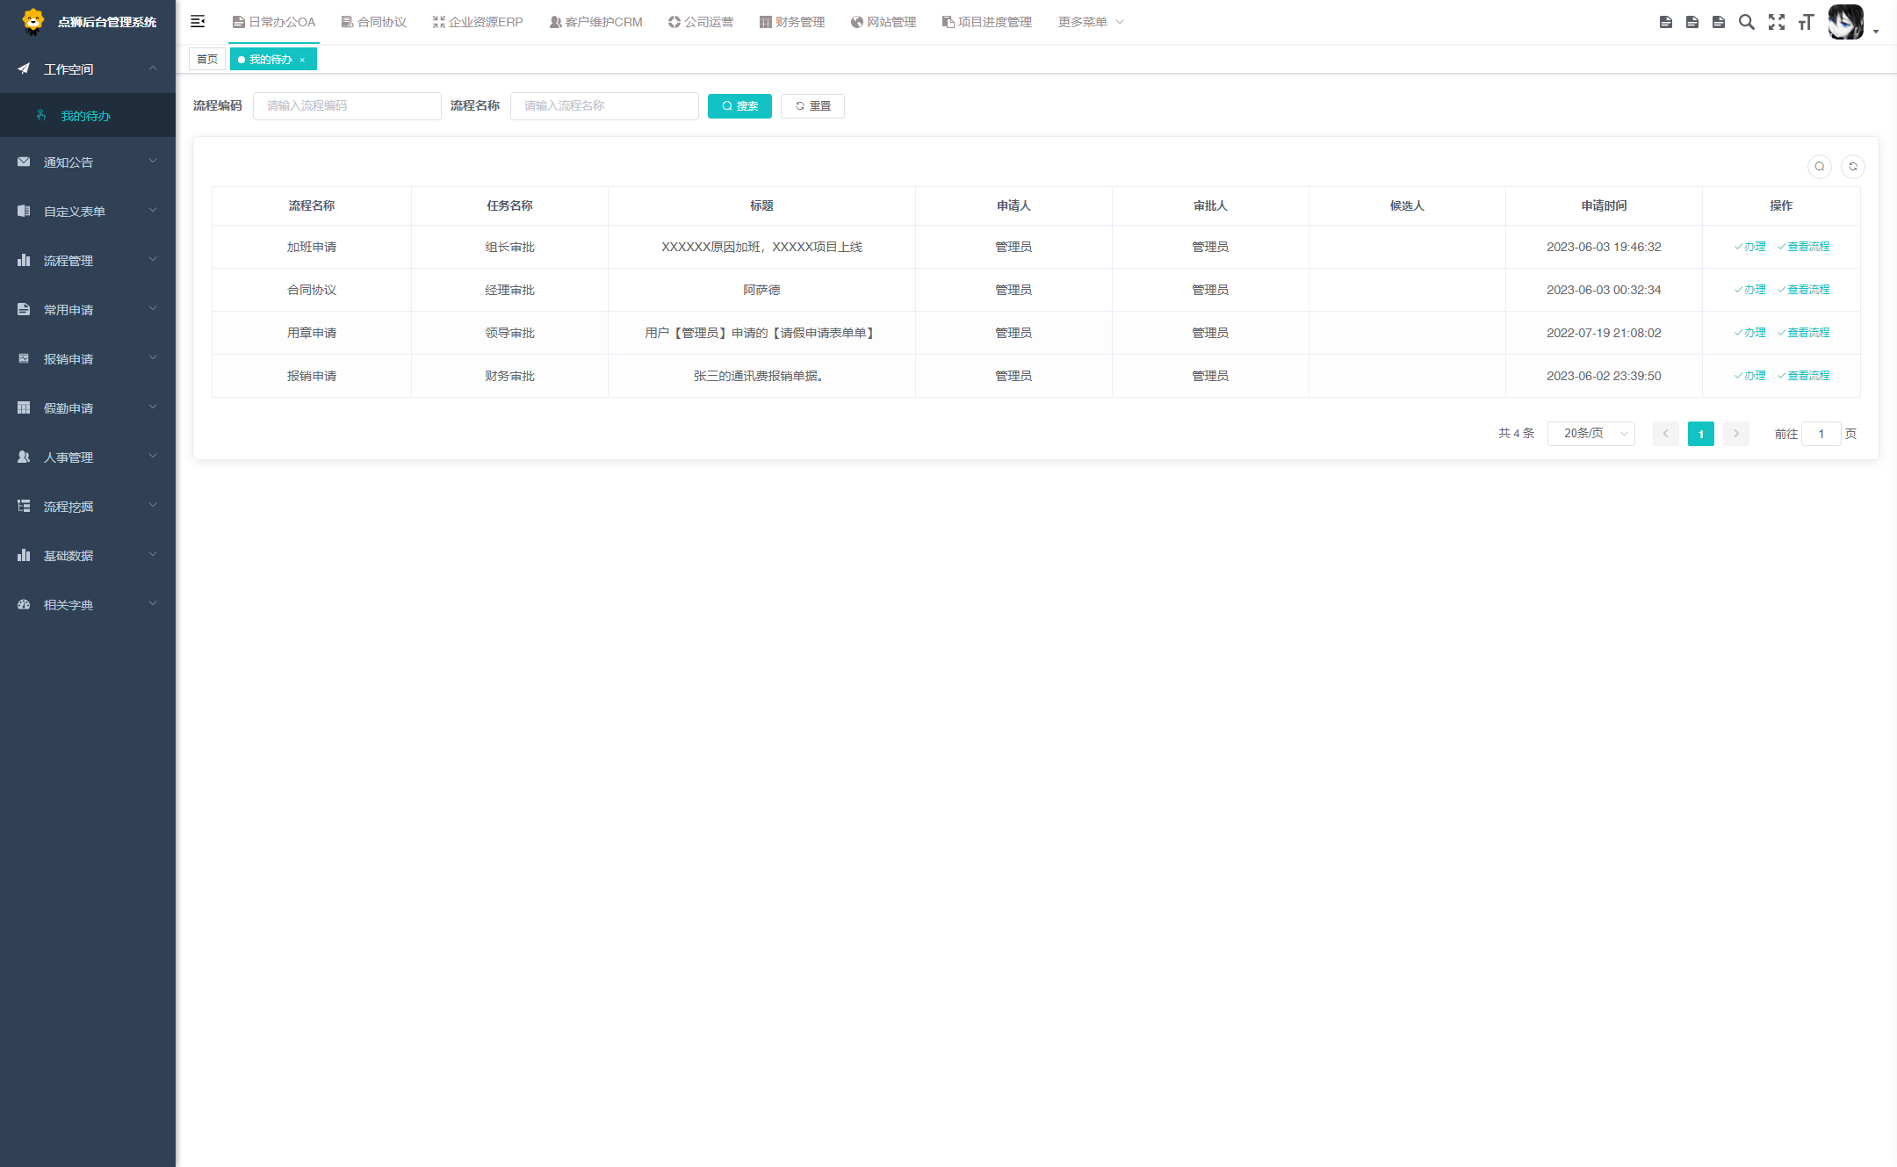The width and height of the screenshot is (1897, 1167).
Task: Click the font size icon in header
Action: (x=1806, y=22)
